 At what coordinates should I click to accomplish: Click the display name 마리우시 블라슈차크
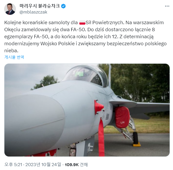[40, 6]
